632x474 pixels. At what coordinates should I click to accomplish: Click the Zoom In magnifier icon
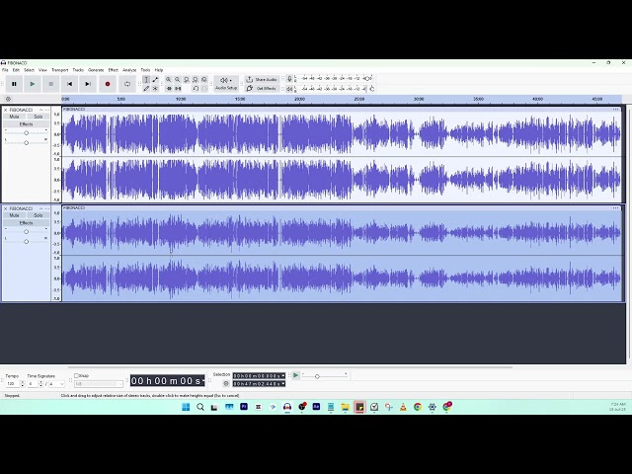[169, 79]
